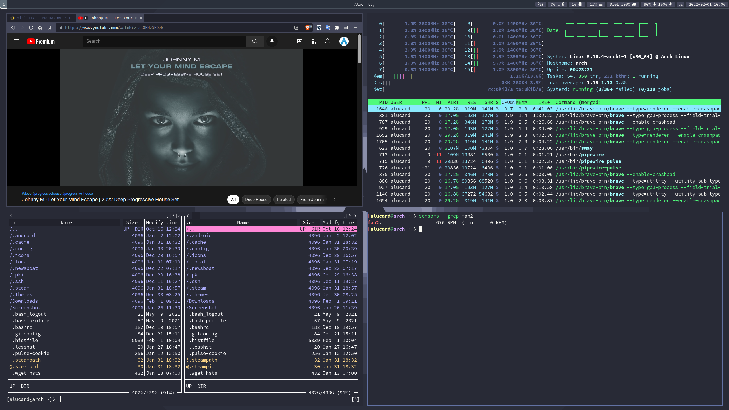Click the YouTube Create video icon
Viewport: 729px width, 410px height.
click(300, 41)
